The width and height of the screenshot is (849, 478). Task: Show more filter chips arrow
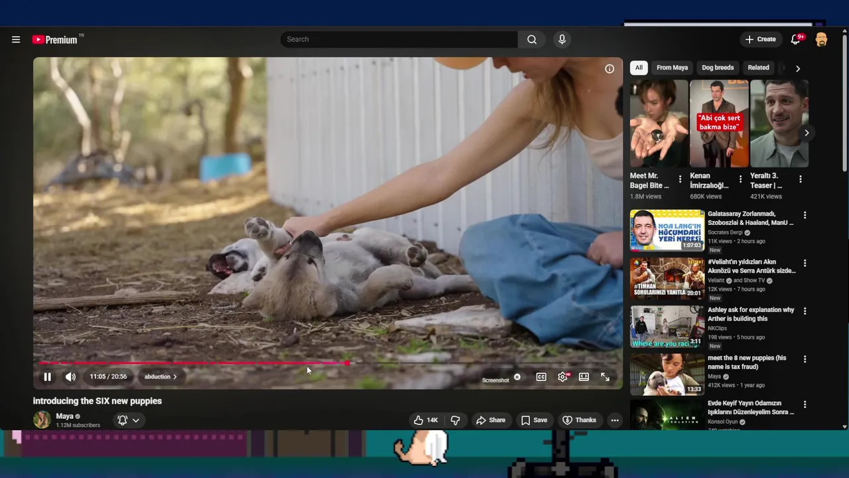[798, 68]
